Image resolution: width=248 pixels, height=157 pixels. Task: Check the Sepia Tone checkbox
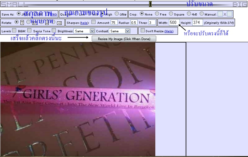coord(54,30)
